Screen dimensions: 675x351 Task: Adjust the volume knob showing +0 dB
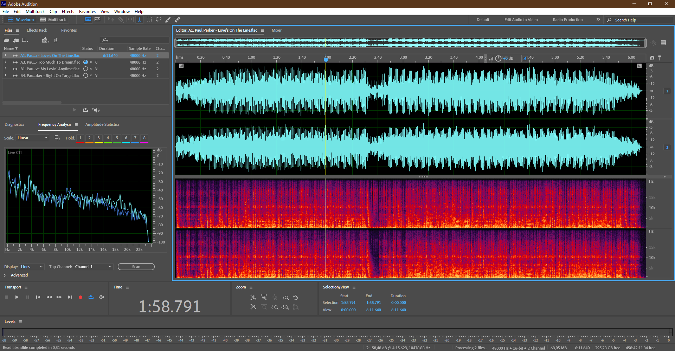[x=498, y=58]
